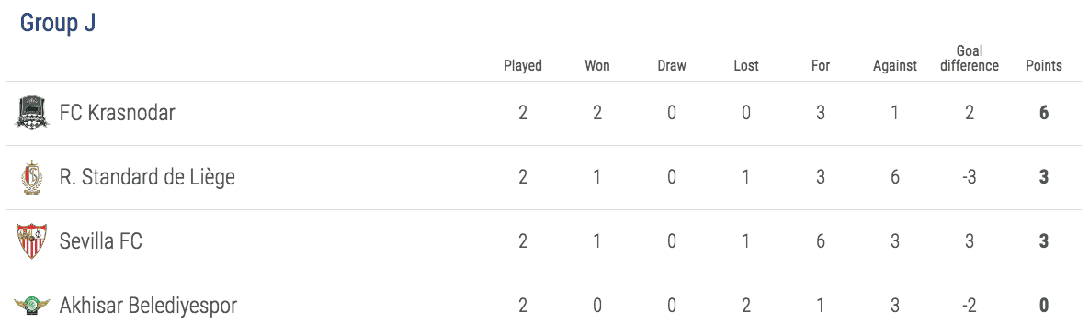Click the Standard de Liège club crest
Viewport: 1089px width, 335px height.
pos(32,177)
